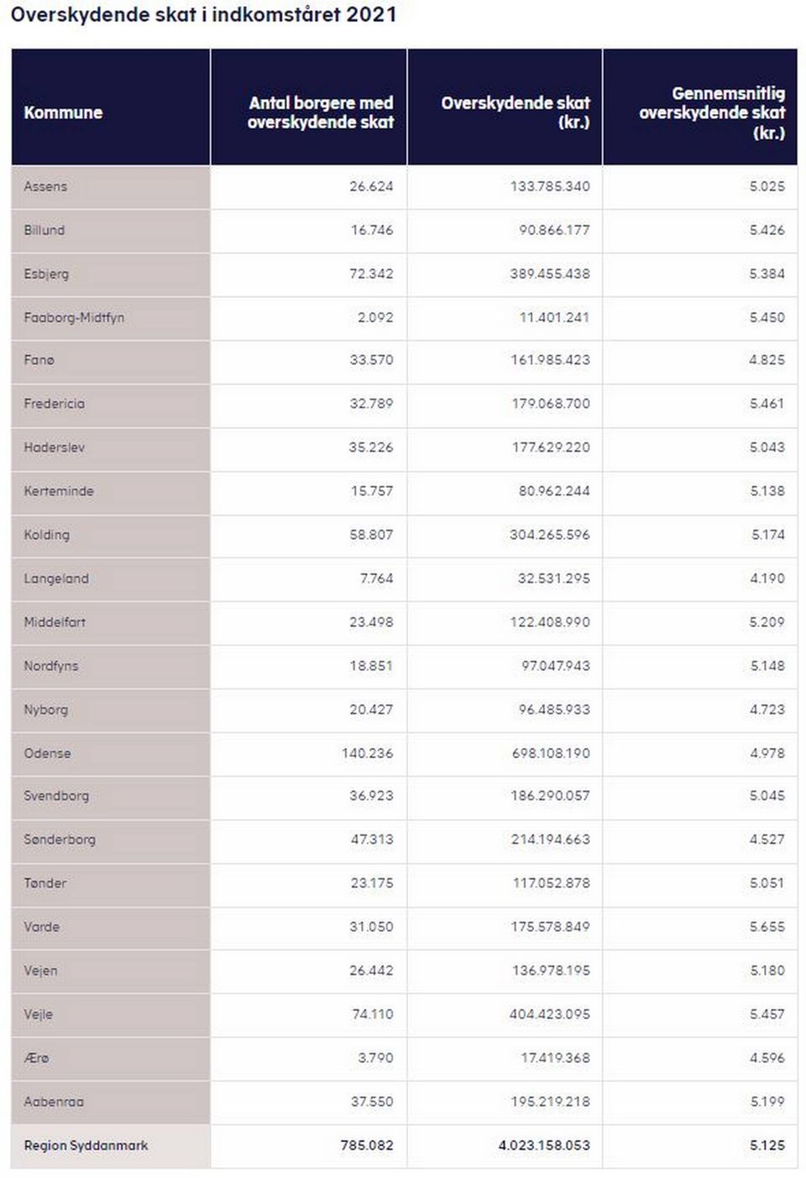Click Vejle's amount 404.423.095

pyautogui.click(x=550, y=1014)
